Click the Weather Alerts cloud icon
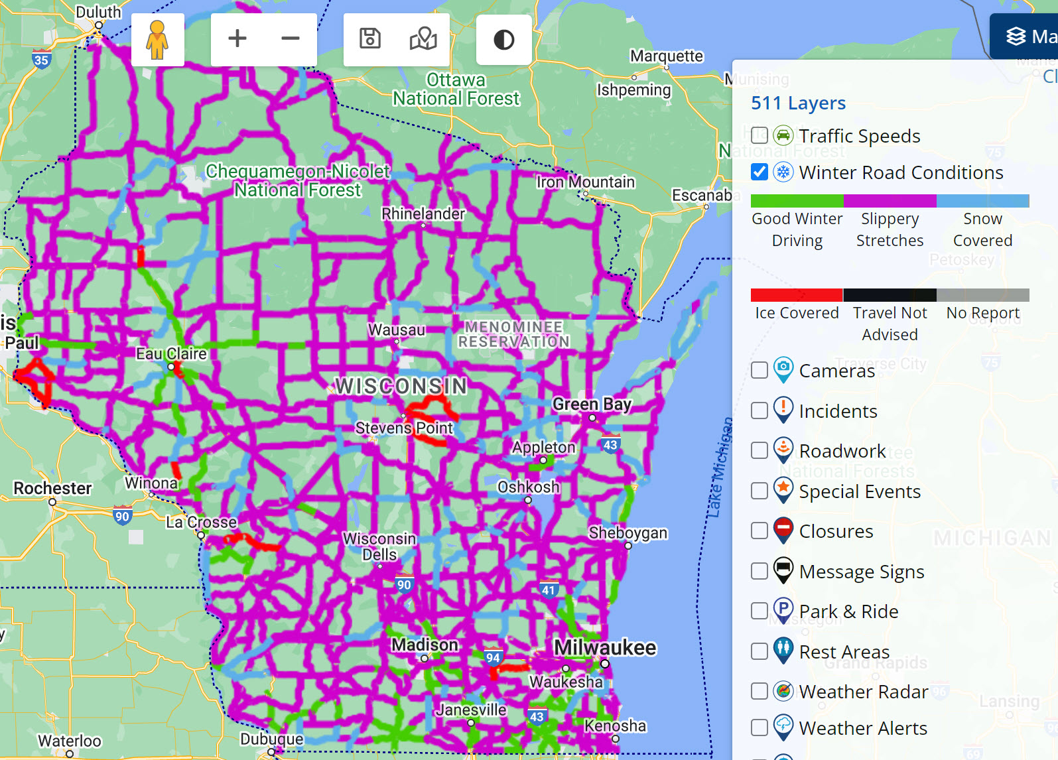The image size is (1058, 760). [x=783, y=727]
